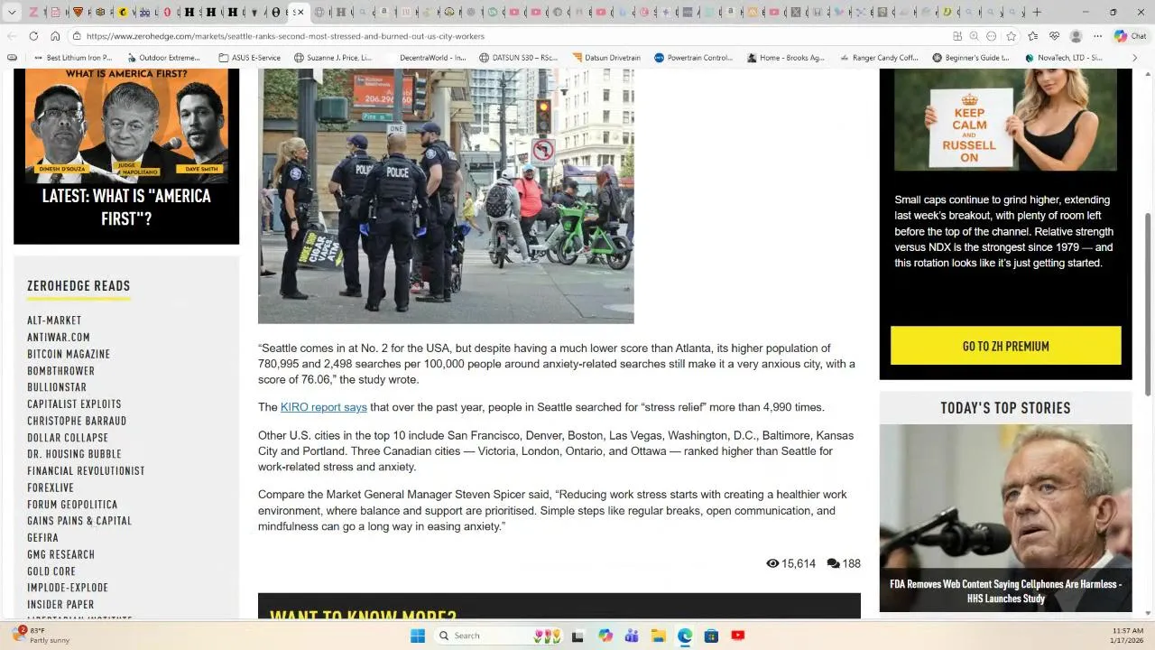Open Outdoor Extreme bookmark
Viewport: 1155px width, 650px height.
[163, 58]
